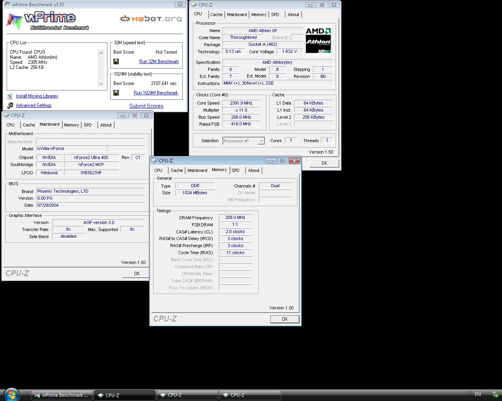
Task: Click the Run 1024M Benchmark link
Action: (156, 93)
